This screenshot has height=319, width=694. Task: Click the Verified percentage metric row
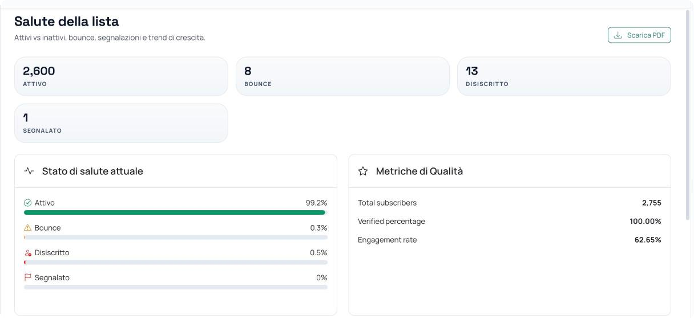pos(510,222)
